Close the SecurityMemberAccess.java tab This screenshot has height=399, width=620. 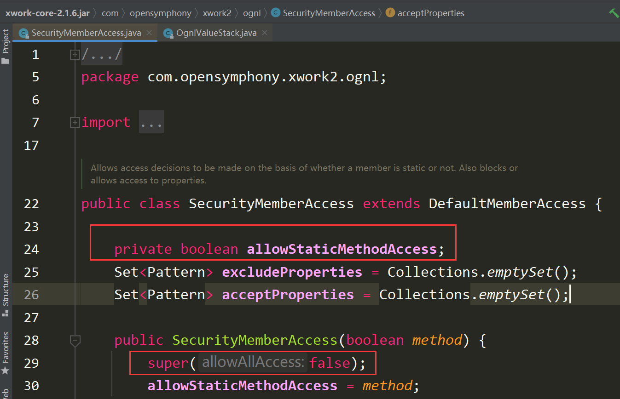click(149, 33)
